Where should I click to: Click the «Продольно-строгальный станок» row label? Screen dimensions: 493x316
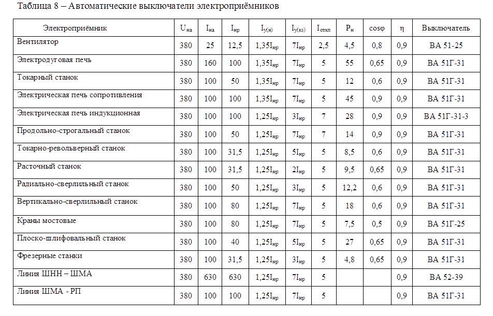pos(74,130)
